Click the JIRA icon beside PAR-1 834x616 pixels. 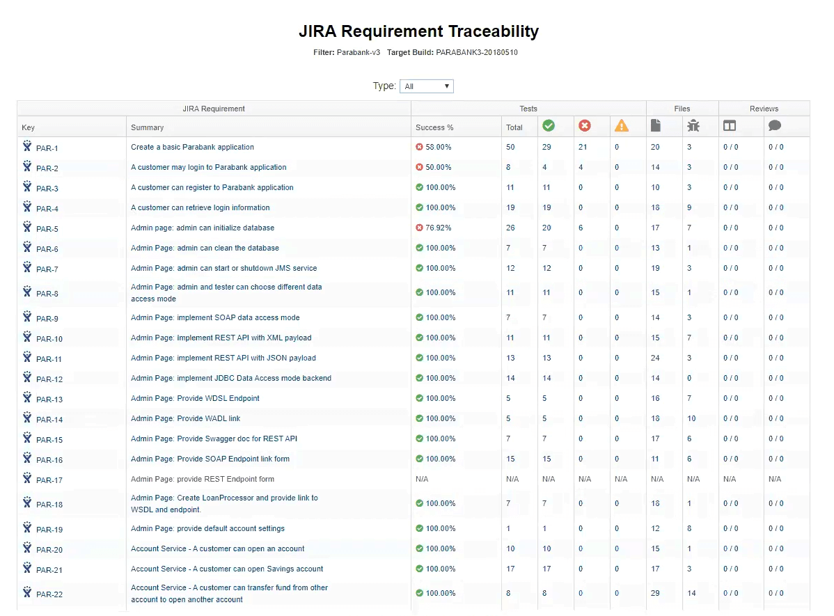click(x=27, y=147)
